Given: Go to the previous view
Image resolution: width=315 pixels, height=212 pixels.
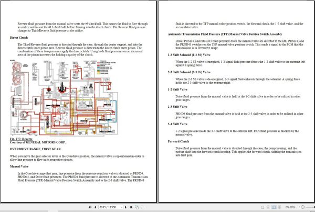Looking at the screenshot, I should click(137, 207).
